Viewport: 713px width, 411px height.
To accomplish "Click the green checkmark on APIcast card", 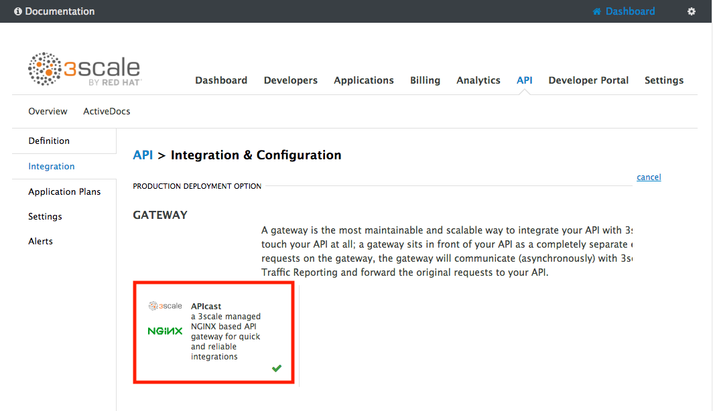I will pyautogui.click(x=277, y=368).
